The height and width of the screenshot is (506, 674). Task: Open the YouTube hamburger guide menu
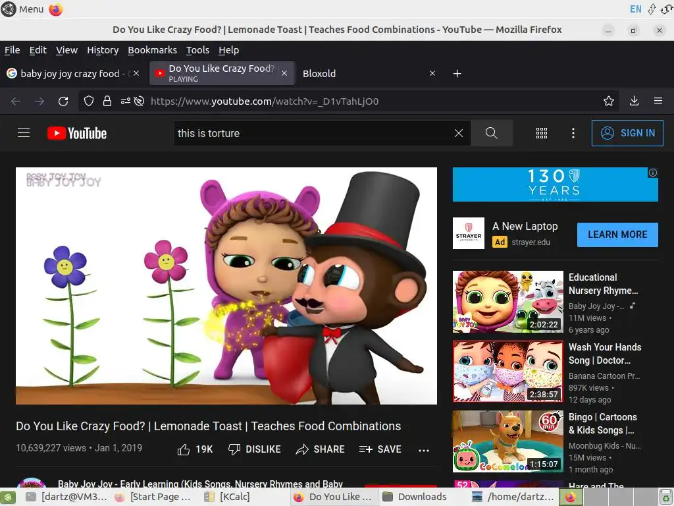24,133
